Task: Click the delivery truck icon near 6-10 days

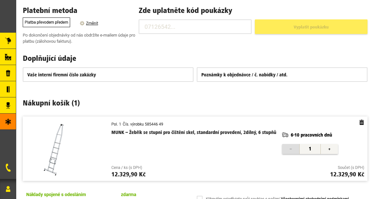Action: tap(285, 134)
